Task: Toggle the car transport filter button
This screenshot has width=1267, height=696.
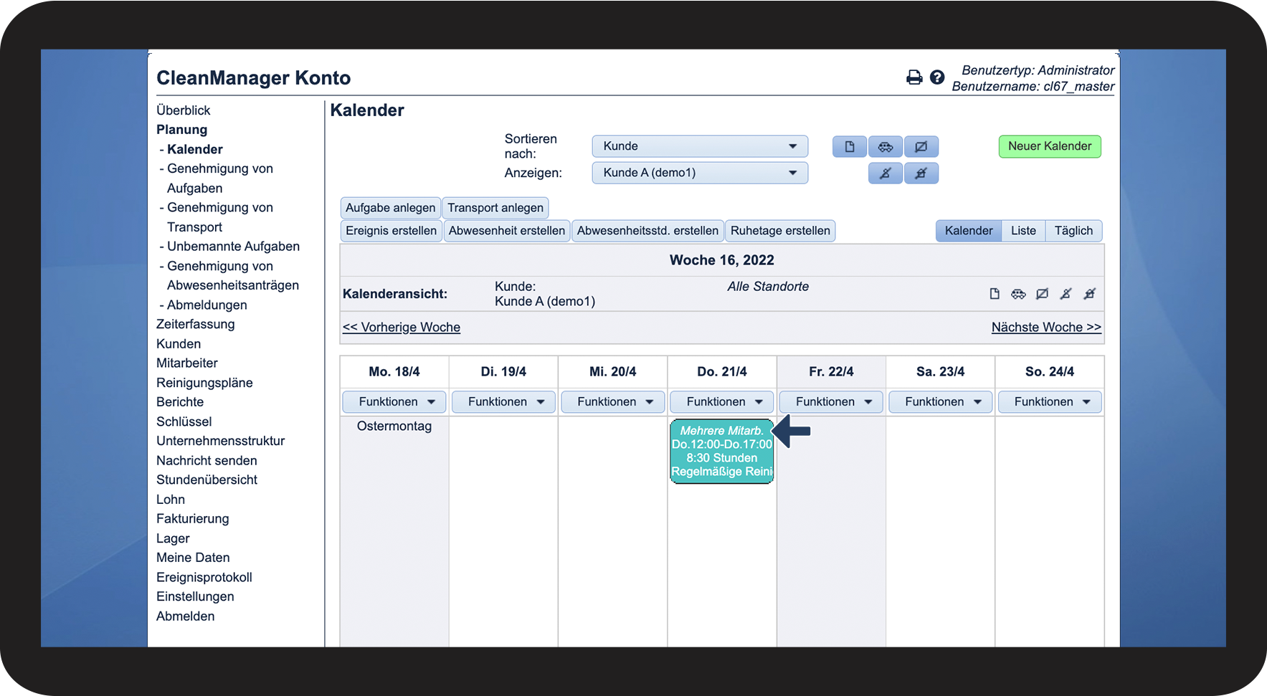Action: point(886,147)
